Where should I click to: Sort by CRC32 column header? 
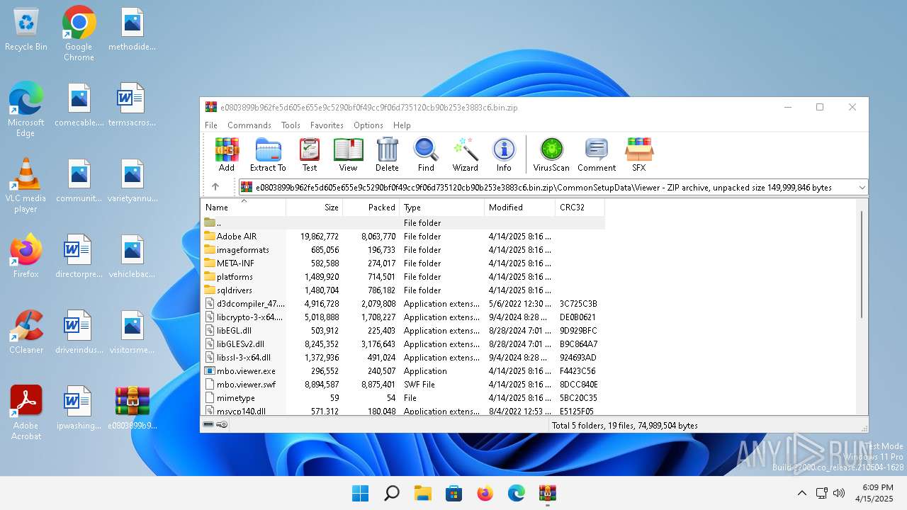580,208
